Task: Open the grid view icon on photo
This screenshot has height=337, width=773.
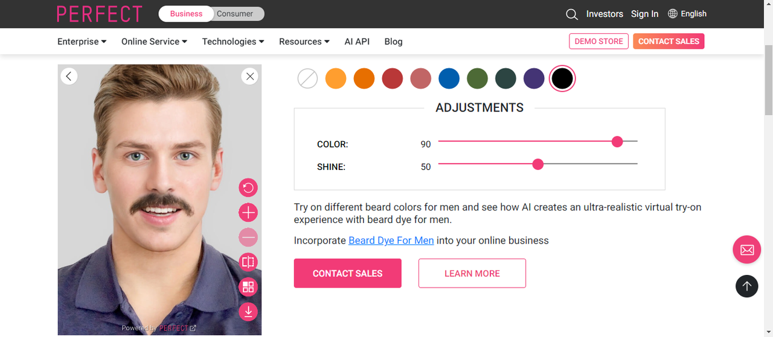Action: pos(248,287)
